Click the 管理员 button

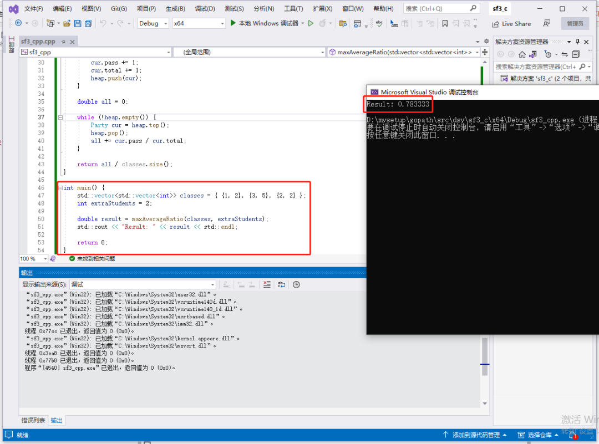click(x=575, y=24)
